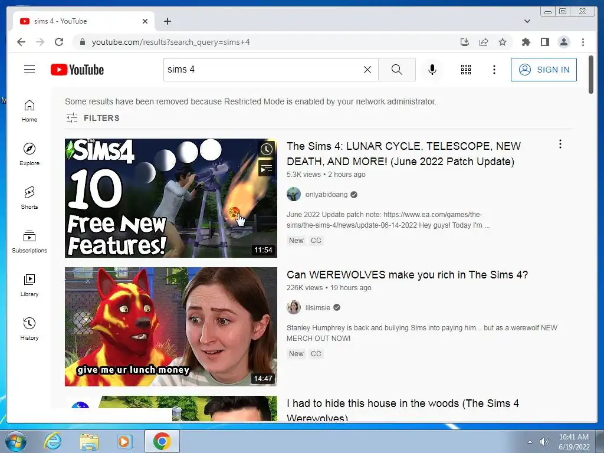This screenshot has width=604, height=453.
Task: Go to Home in sidebar
Action: click(x=29, y=111)
